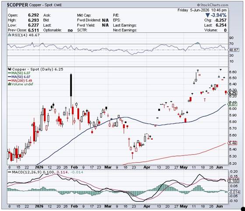The image size is (245, 211).
Task: Click the 'P/E:' label
Action: click(116, 15)
